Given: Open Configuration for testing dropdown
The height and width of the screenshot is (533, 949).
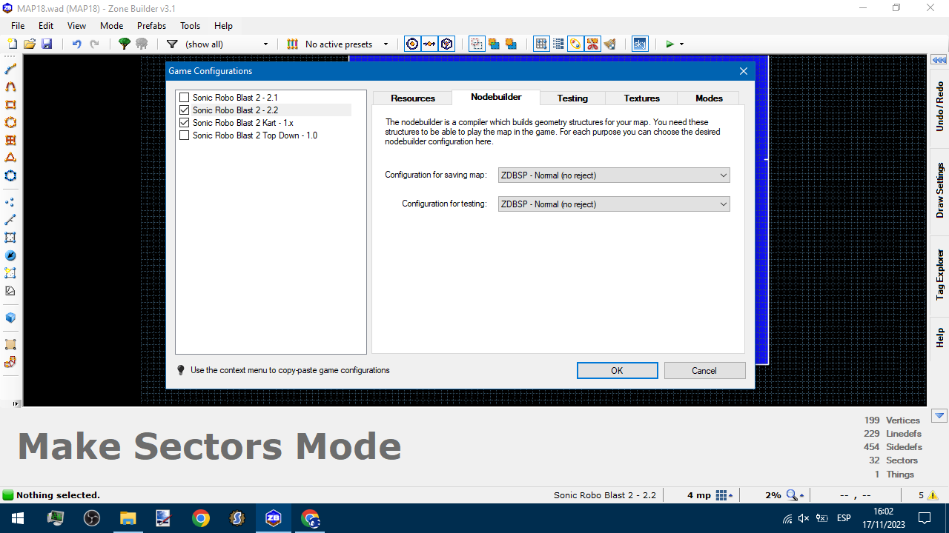Looking at the screenshot, I should coord(614,204).
